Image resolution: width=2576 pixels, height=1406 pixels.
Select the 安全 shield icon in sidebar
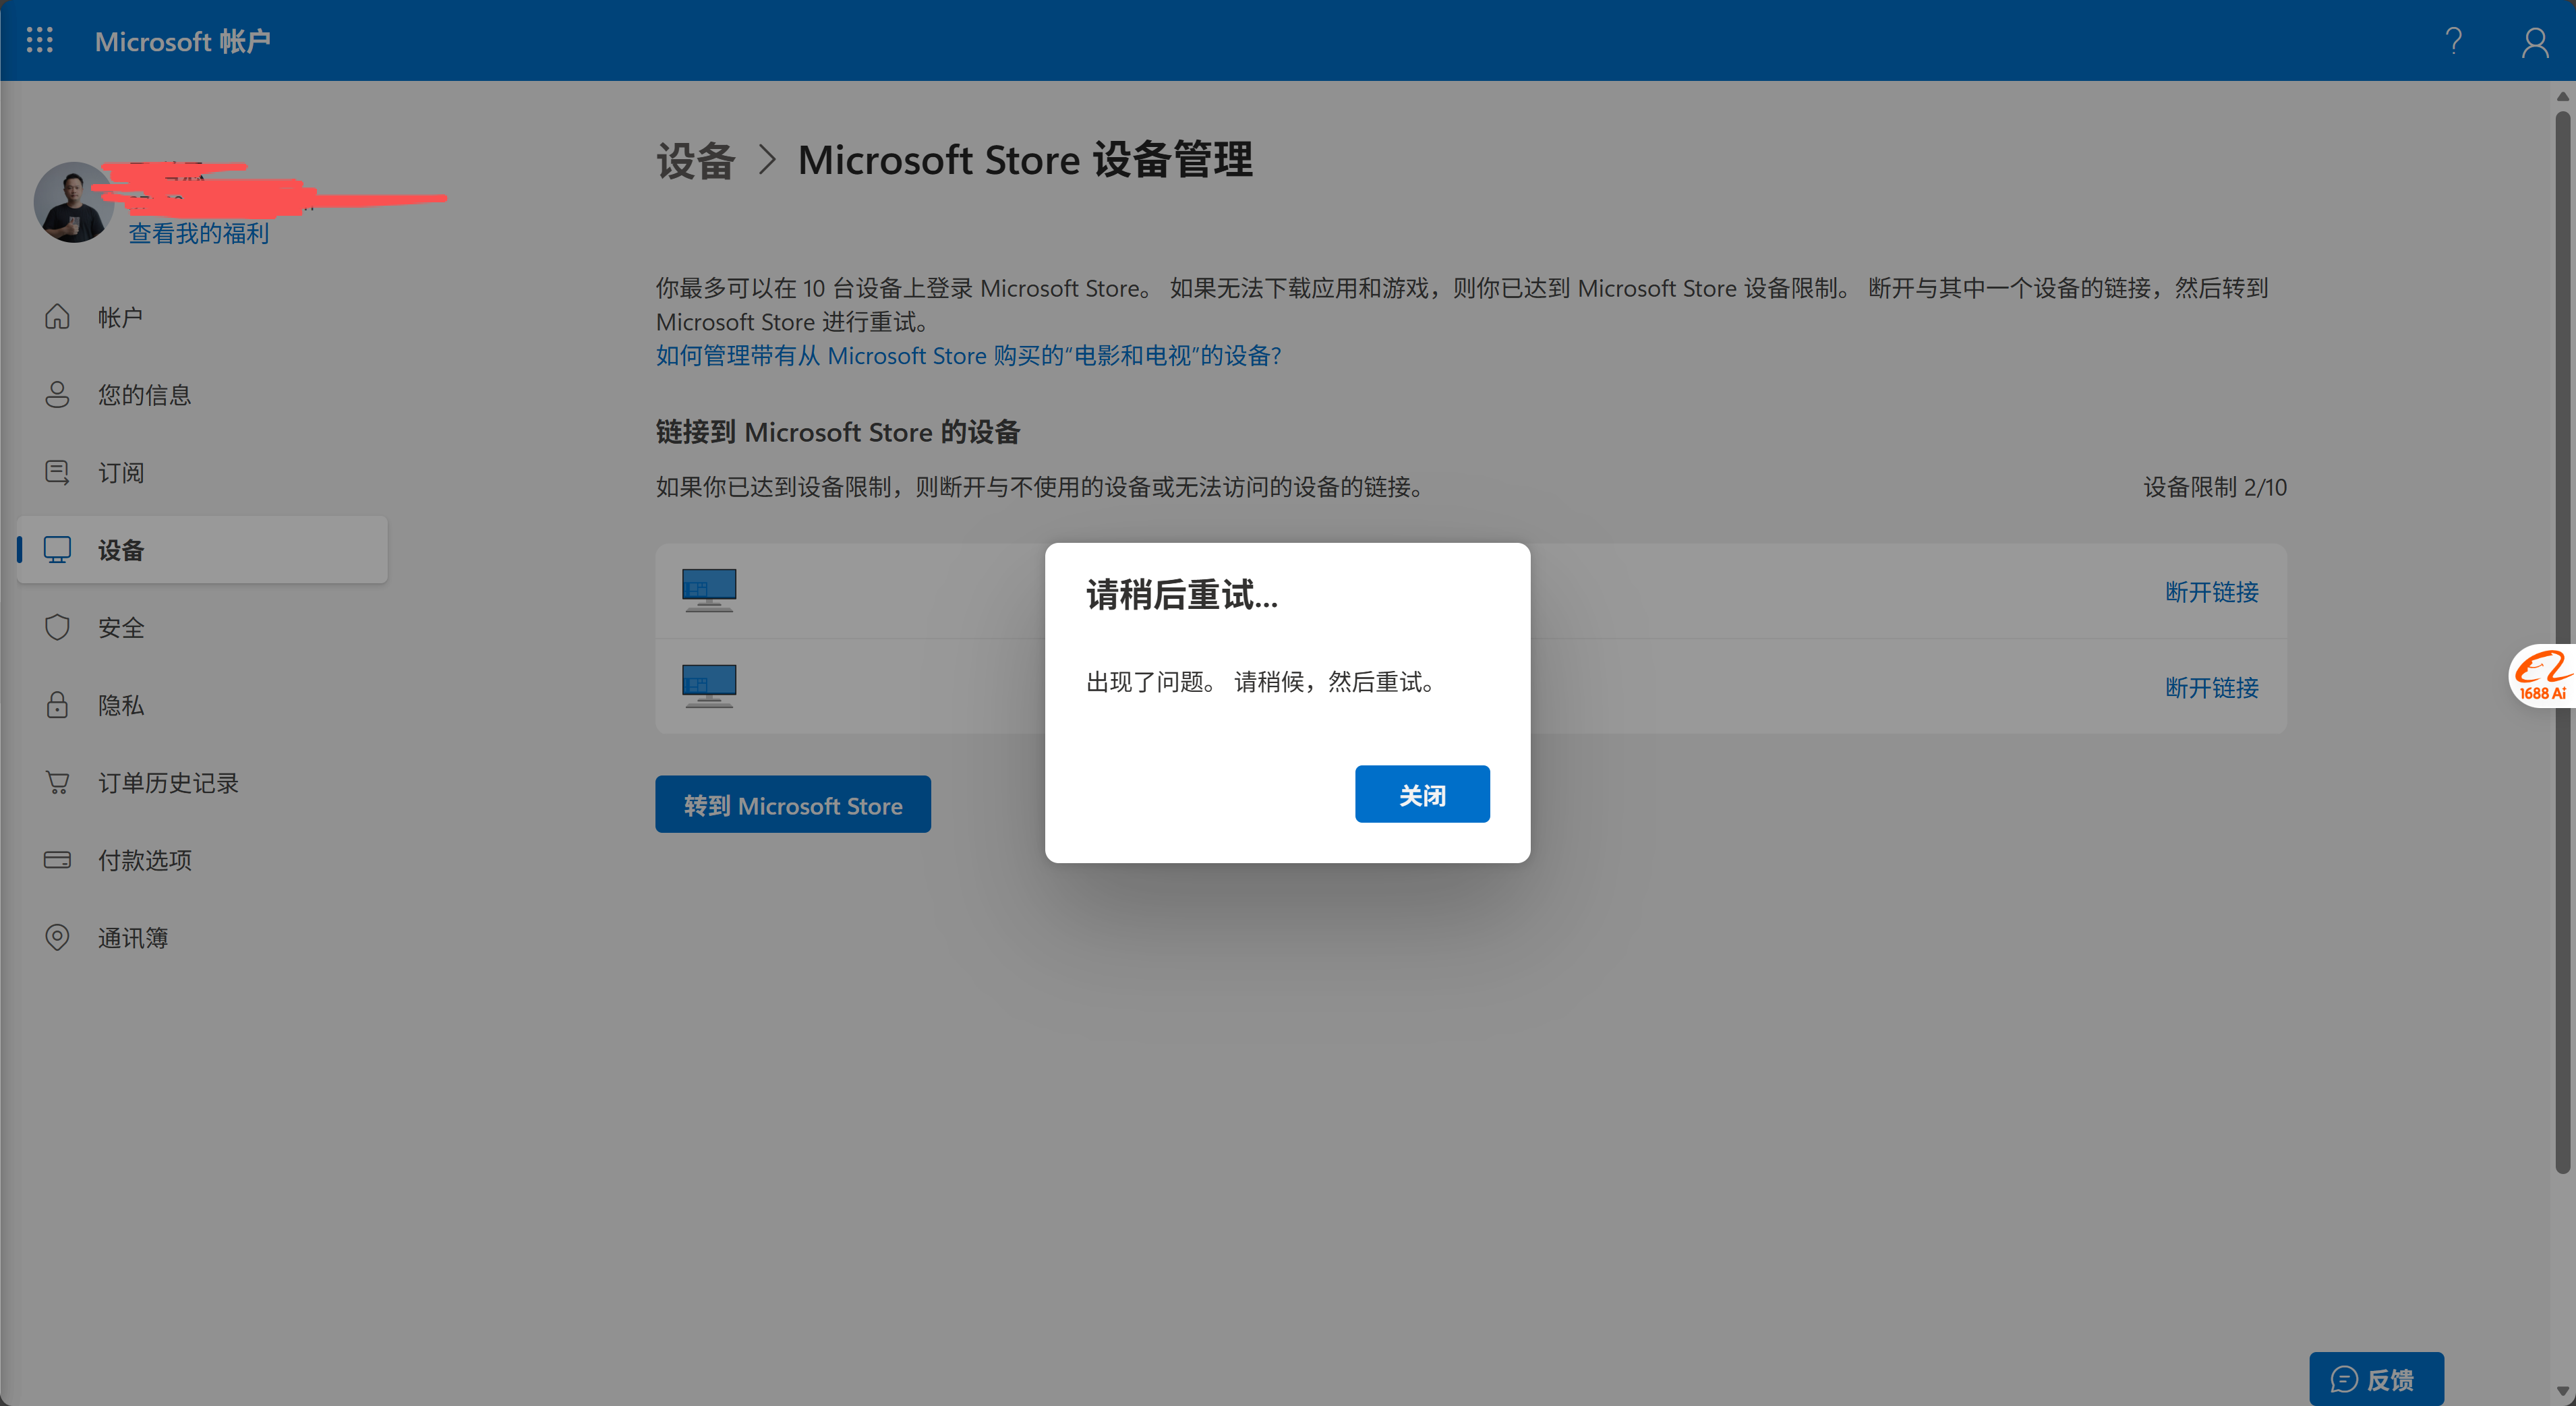pyautogui.click(x=57, y=627)
